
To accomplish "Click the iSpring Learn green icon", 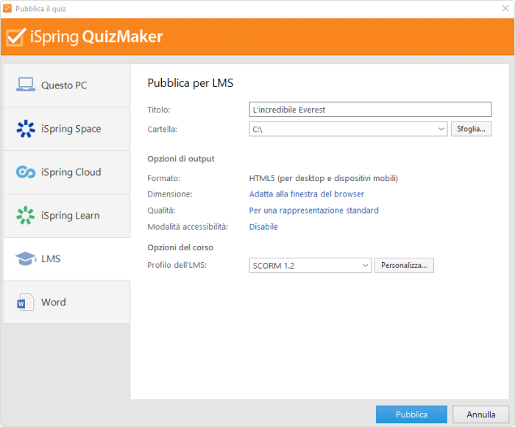I will [x=26, y=216].
